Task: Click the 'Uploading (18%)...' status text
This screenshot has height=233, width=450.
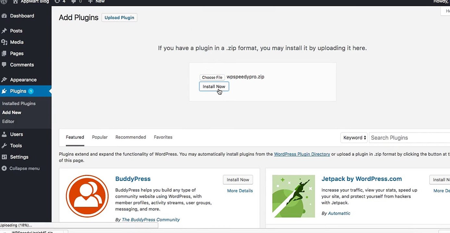Action: pos(16,225)
